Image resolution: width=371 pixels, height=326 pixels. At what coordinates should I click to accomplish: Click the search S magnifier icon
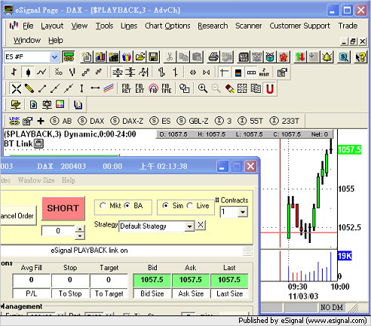click(343, 57)
